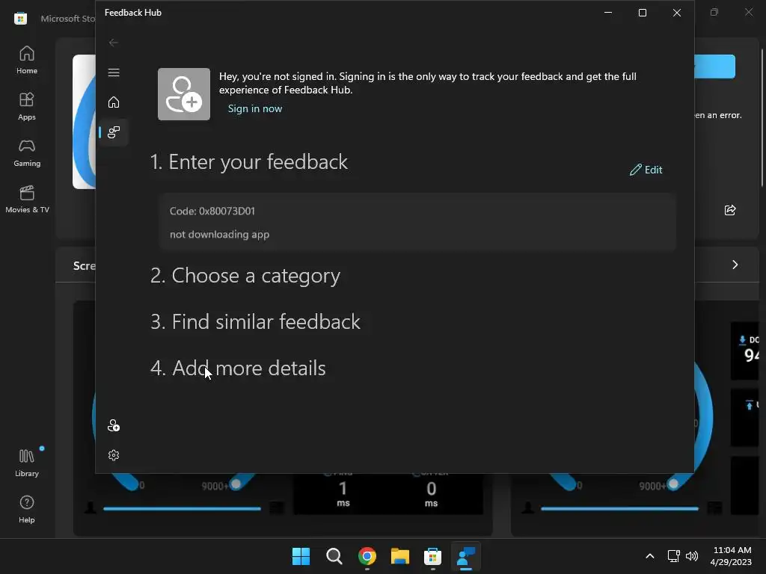Open Home in the Microsoft Store sidebar
Screen dimensions: 766x574
click(27, 60)
